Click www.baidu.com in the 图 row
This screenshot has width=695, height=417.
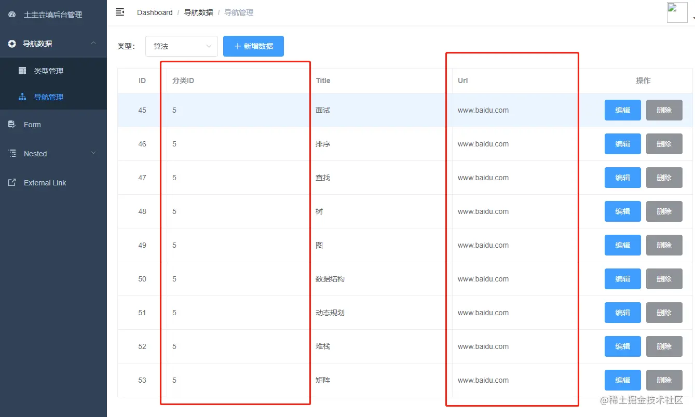pyautogui.click(x=483, y=245)
